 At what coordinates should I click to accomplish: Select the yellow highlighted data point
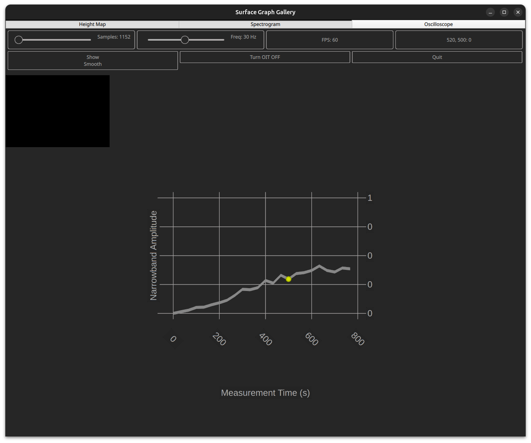288,279
